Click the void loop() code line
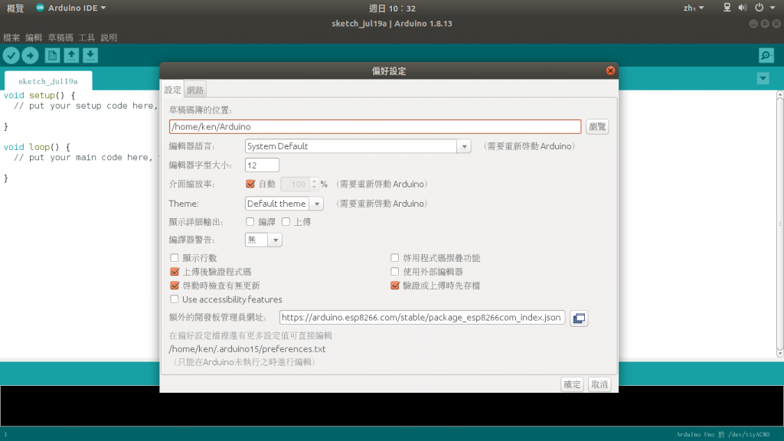Screen dimensions: 784x441 37,147
